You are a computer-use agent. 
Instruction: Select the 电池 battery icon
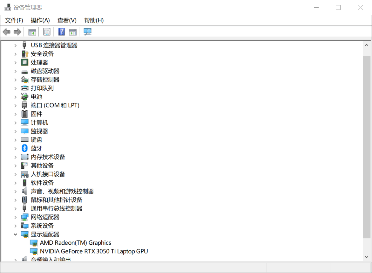click(24, 97)
